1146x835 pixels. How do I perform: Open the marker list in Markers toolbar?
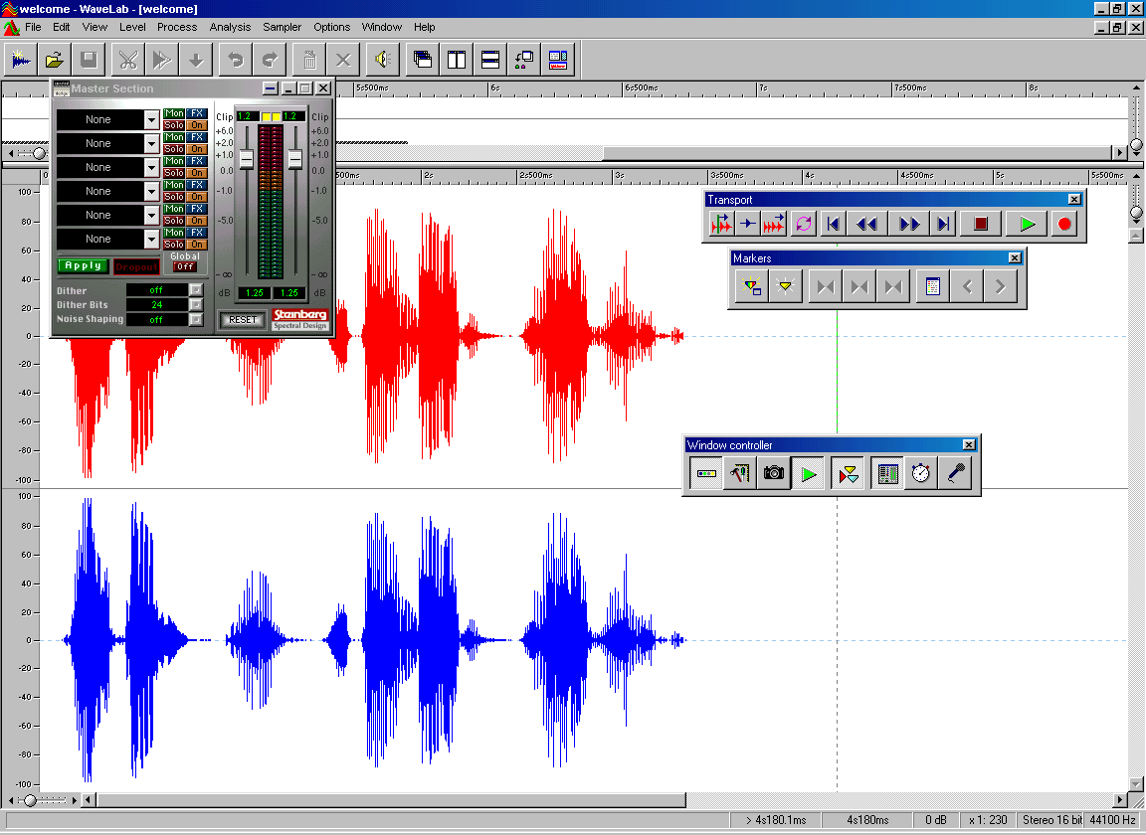(x=932, y=287)
